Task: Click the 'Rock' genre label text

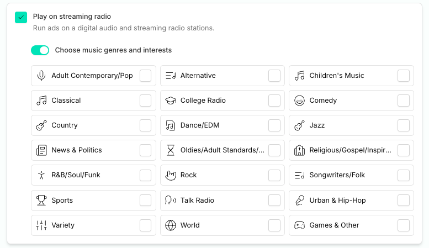Action: pyautogui.click(x=188, y=175)
